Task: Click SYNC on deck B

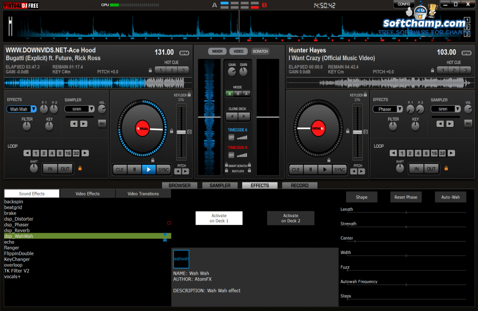Action: pyautogui.click(x=339, y=169)
